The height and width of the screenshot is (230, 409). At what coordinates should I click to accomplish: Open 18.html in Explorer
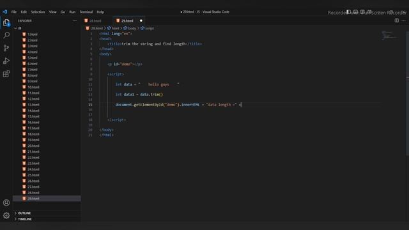[x=33, y=134]
